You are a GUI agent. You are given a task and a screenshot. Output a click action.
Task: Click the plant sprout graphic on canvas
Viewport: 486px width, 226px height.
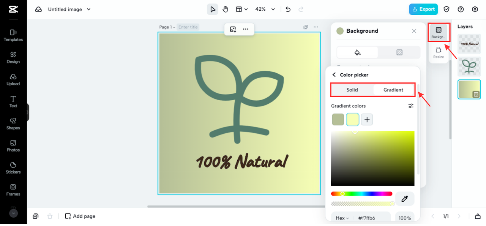point(239,100)
